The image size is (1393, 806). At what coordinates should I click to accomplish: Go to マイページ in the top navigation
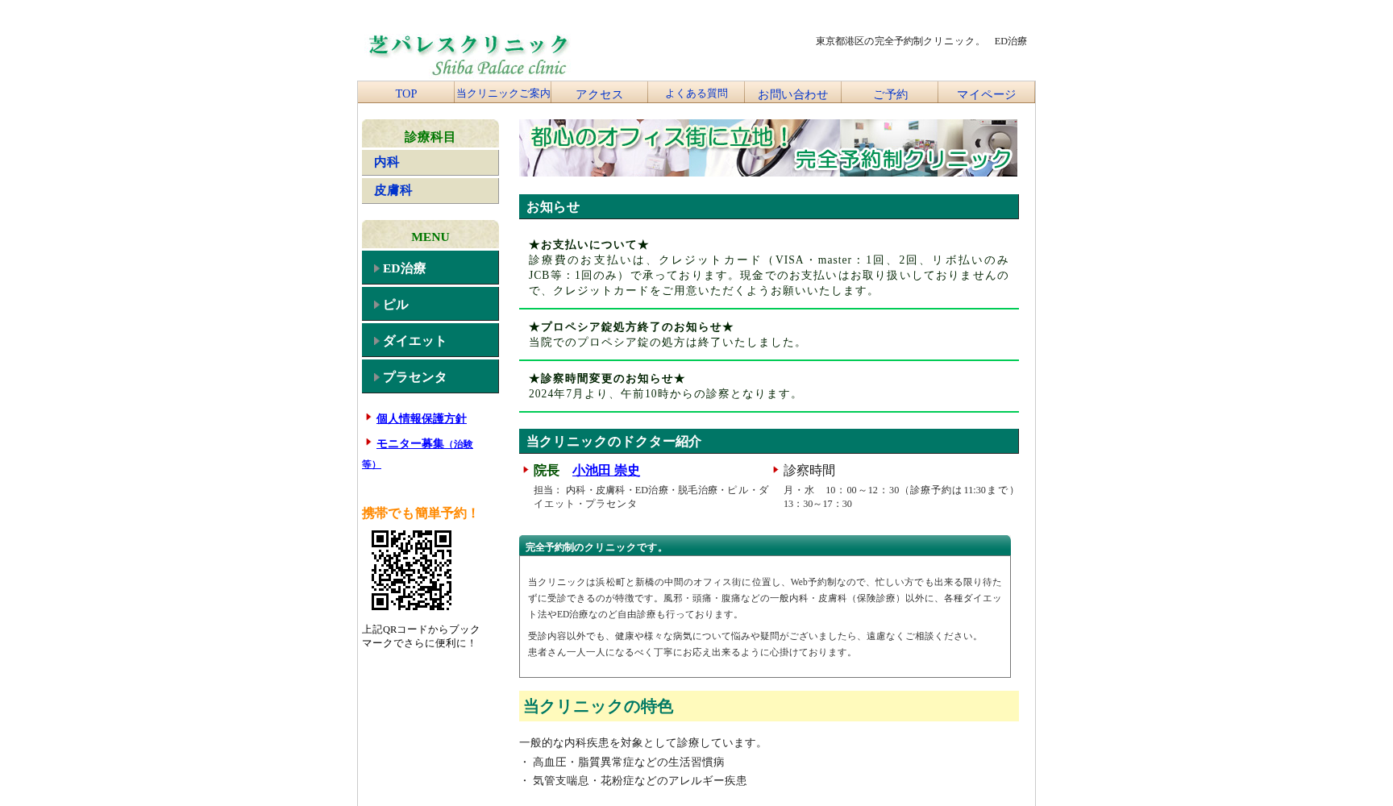click(x=986, y=94)
